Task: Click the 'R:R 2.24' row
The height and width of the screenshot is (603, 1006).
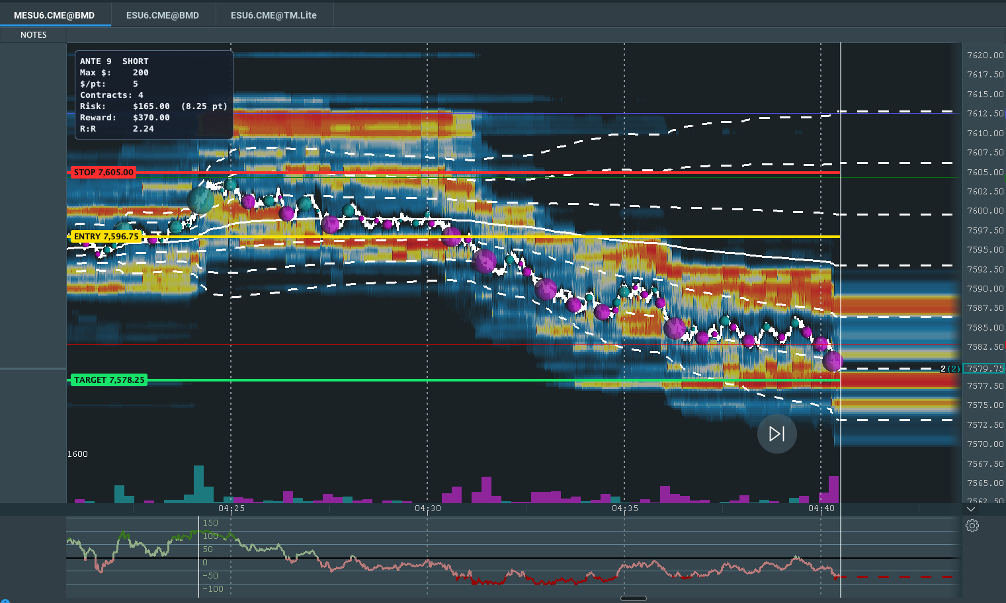Action: click(117, 129)
